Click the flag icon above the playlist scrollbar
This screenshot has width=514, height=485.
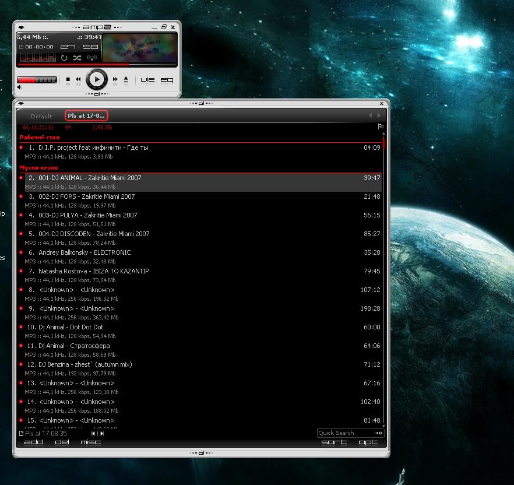(x=381, y=126)
